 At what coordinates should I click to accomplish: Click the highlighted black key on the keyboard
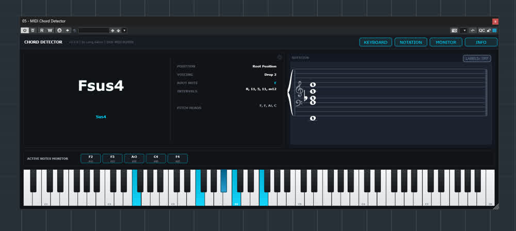click(x=224, y=180)
